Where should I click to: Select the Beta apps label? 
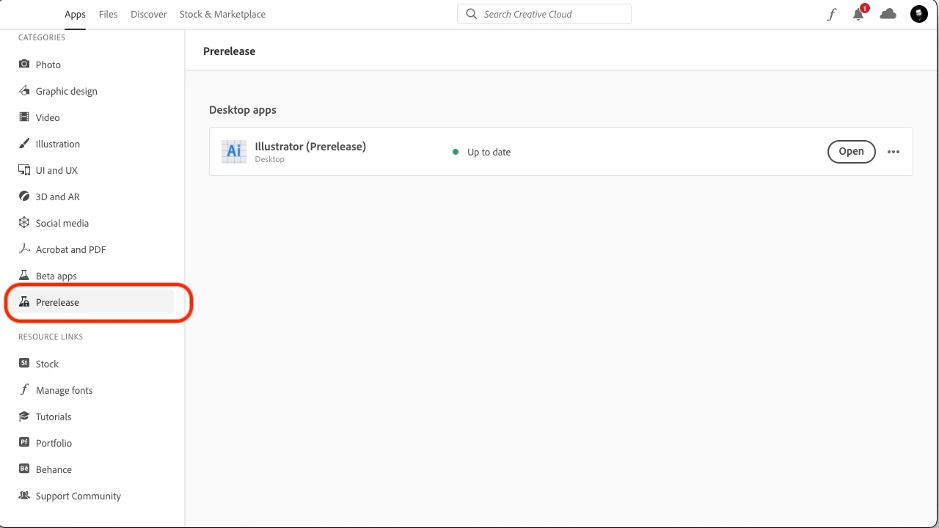[x=56, y=276]
